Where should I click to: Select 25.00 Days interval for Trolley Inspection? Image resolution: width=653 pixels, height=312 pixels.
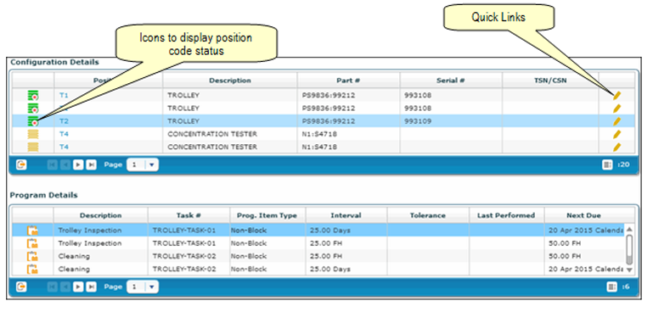pos(329,231)
